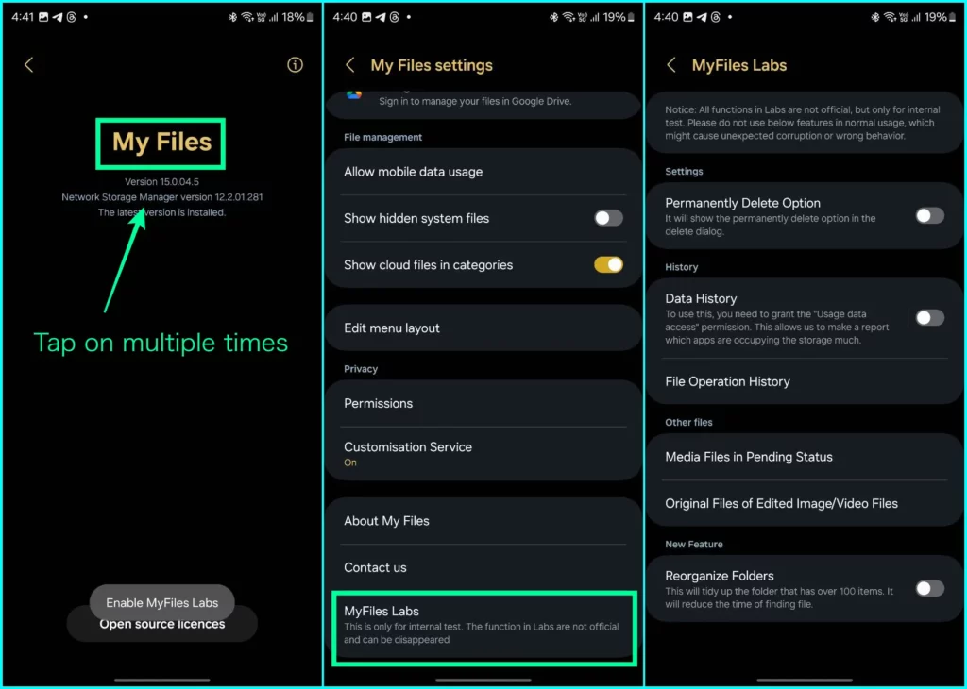Tap the 18% battery indicator on About screen

tap(297, 17)
